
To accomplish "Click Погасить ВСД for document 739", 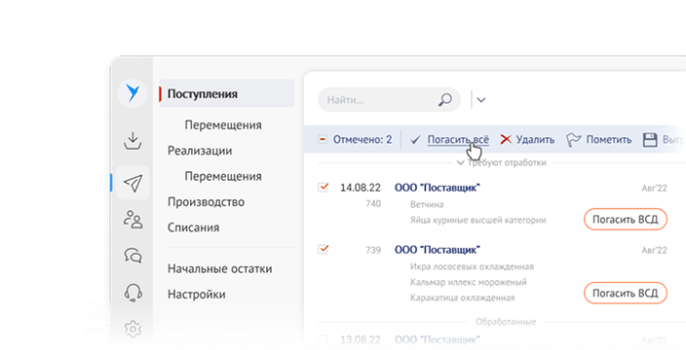I will (626, 294).
